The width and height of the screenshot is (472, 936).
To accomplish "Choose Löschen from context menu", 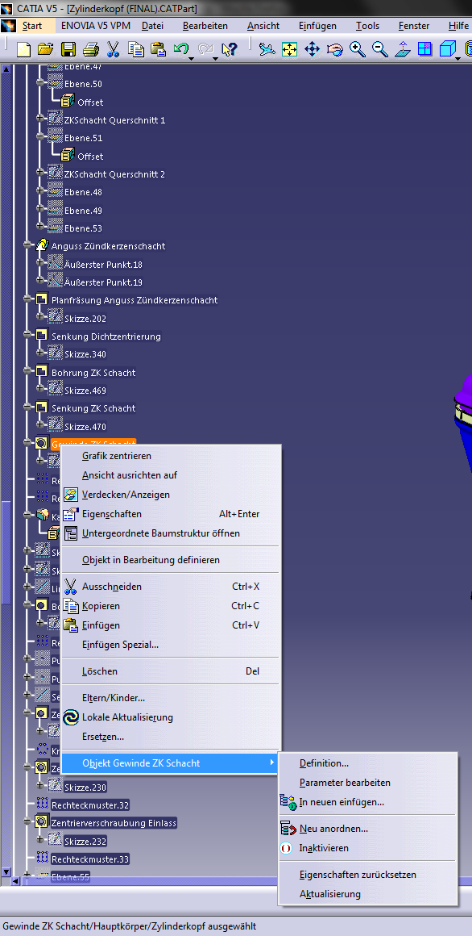I will click(x=171, y=671).
